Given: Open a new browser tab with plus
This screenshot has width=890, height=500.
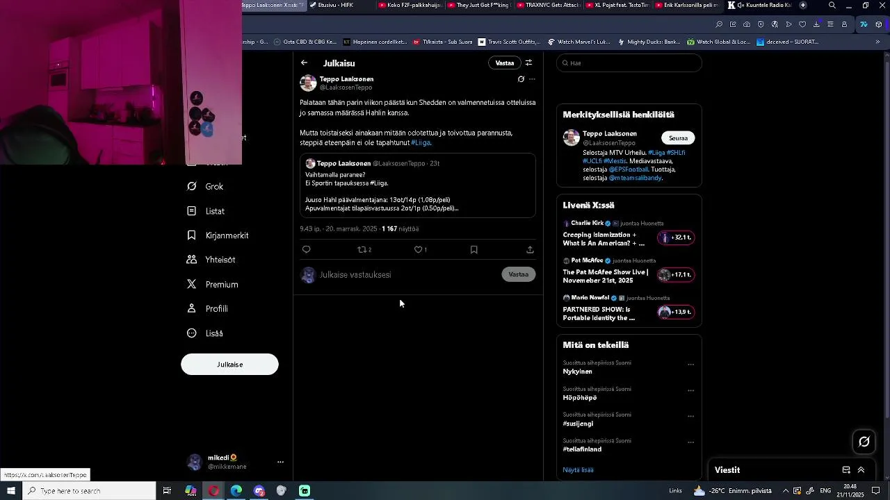Looking at the screenshot, I should [803, 5].
